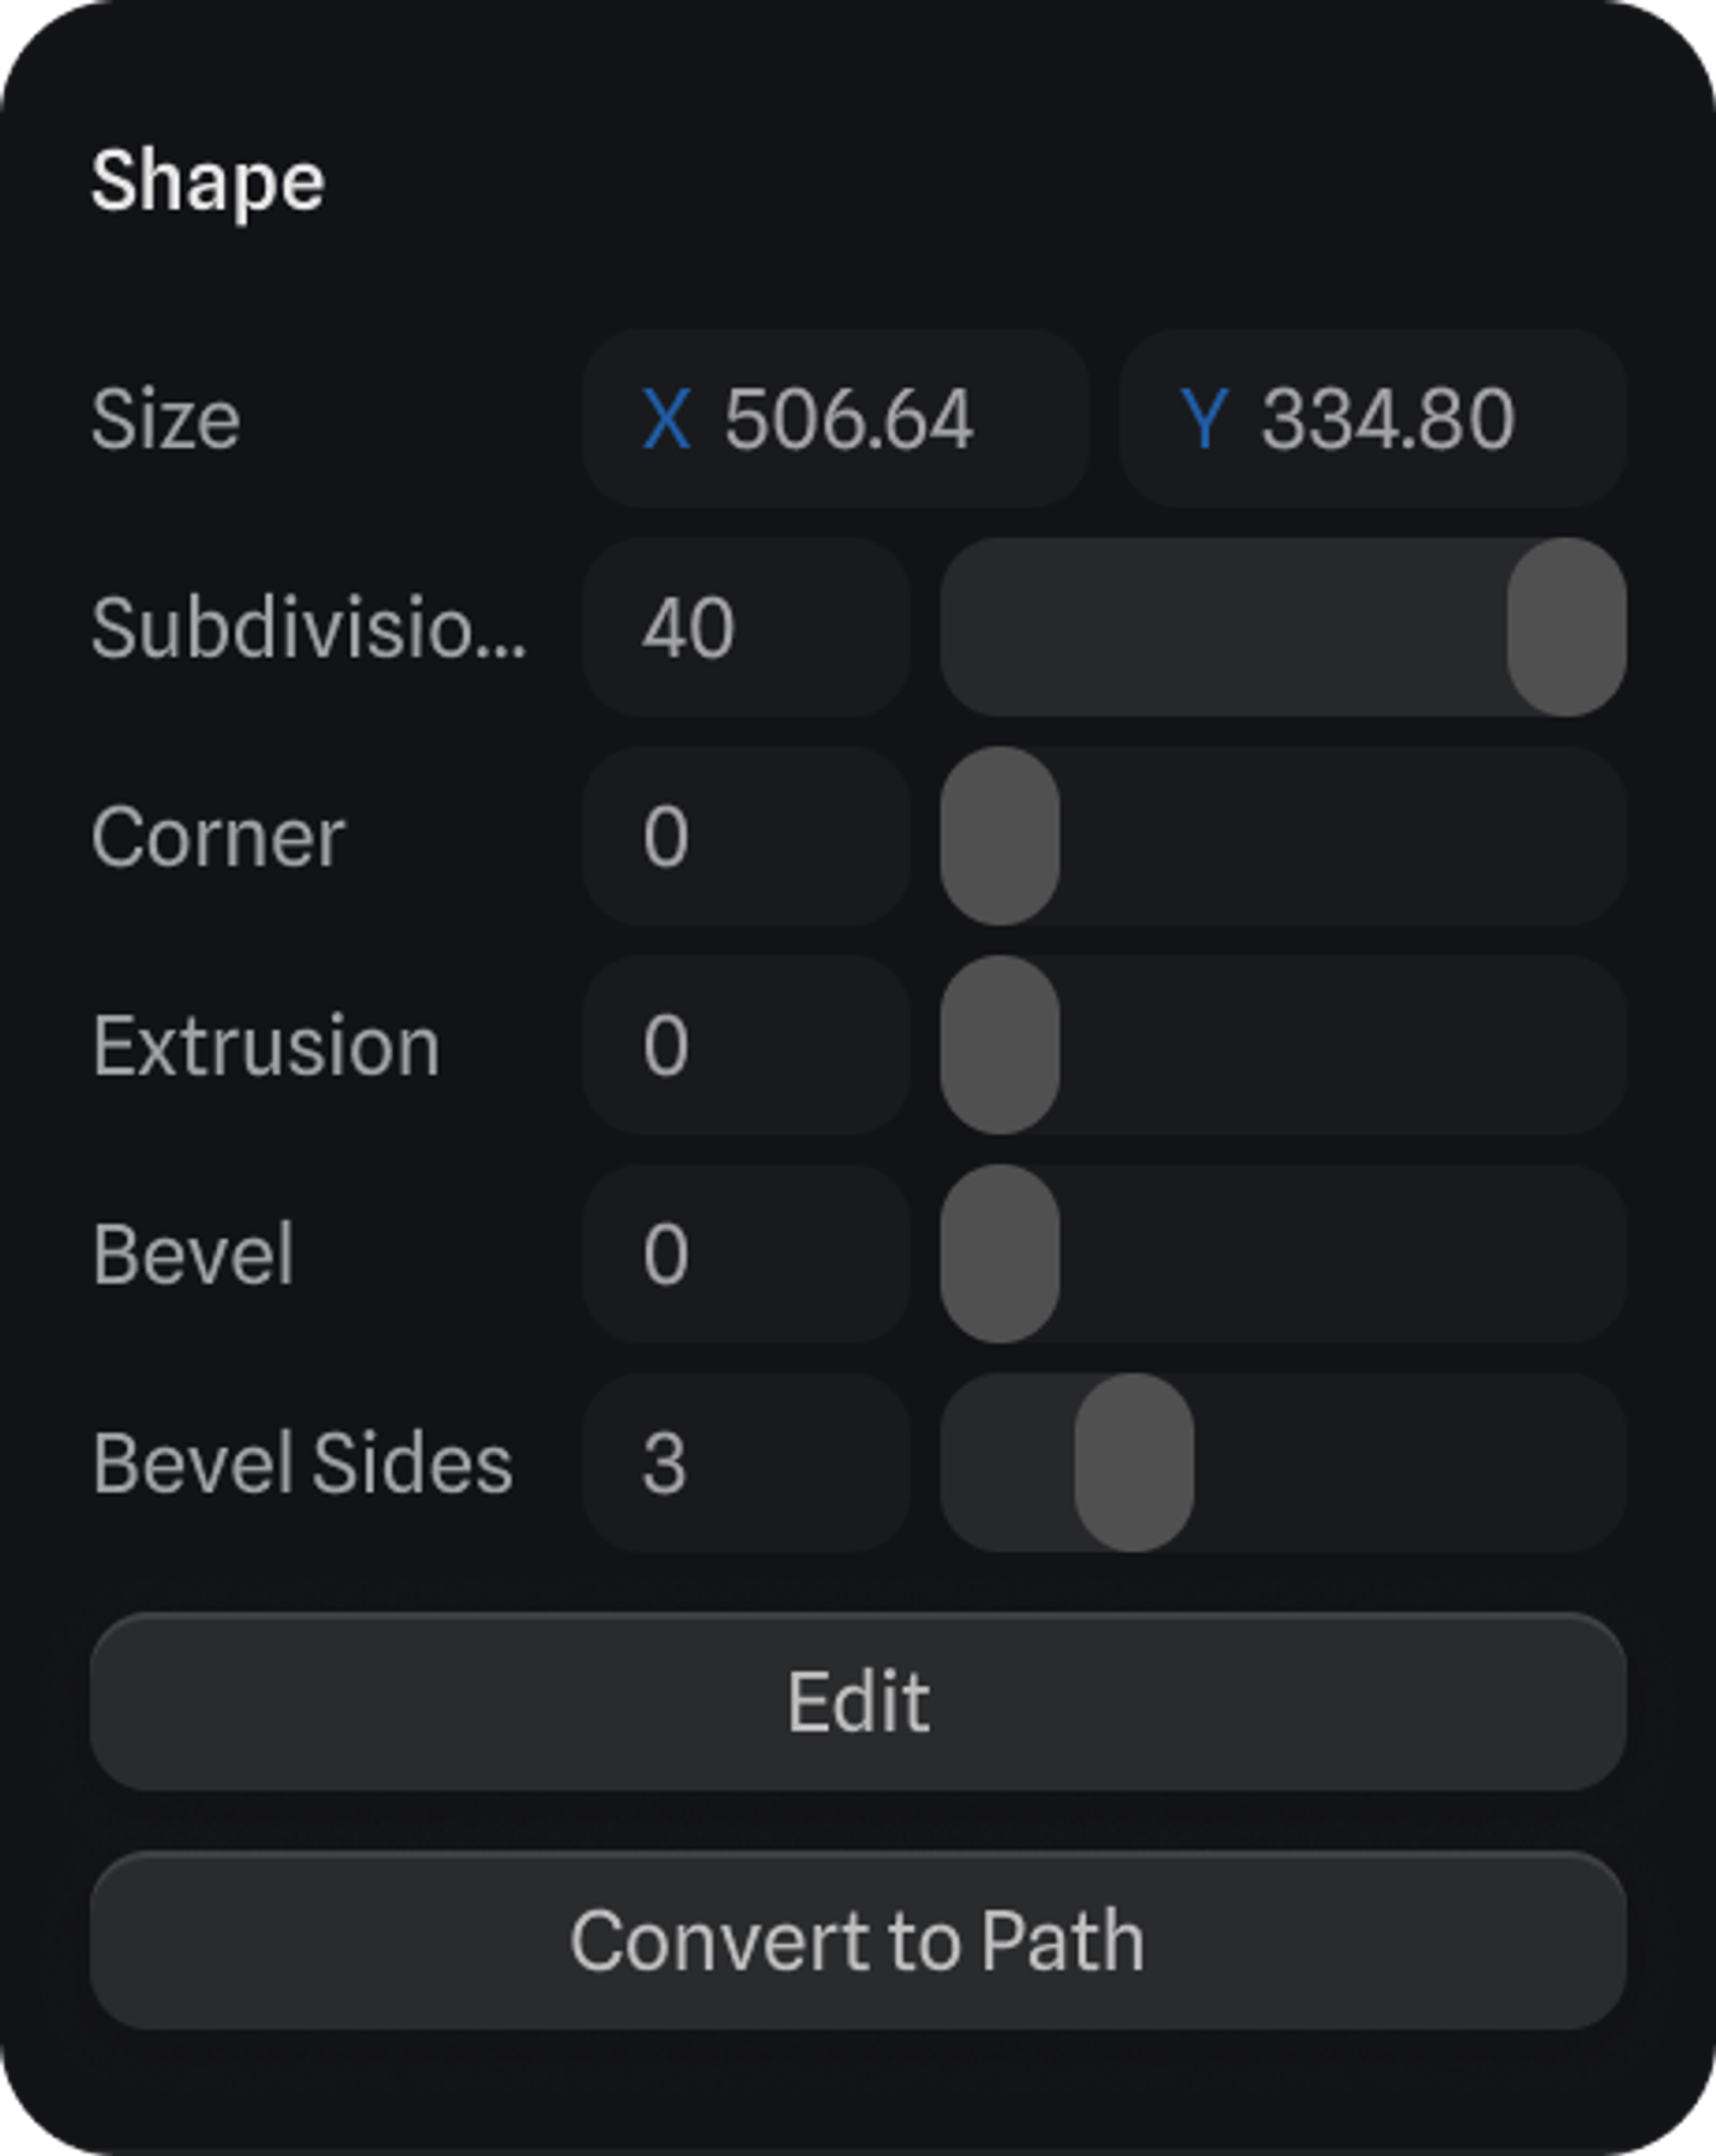Image resolution: width=1716 pixels, height=2156 pixels.
Task: Click the Corner slider handle
Action: click(x=1000, y=837)
